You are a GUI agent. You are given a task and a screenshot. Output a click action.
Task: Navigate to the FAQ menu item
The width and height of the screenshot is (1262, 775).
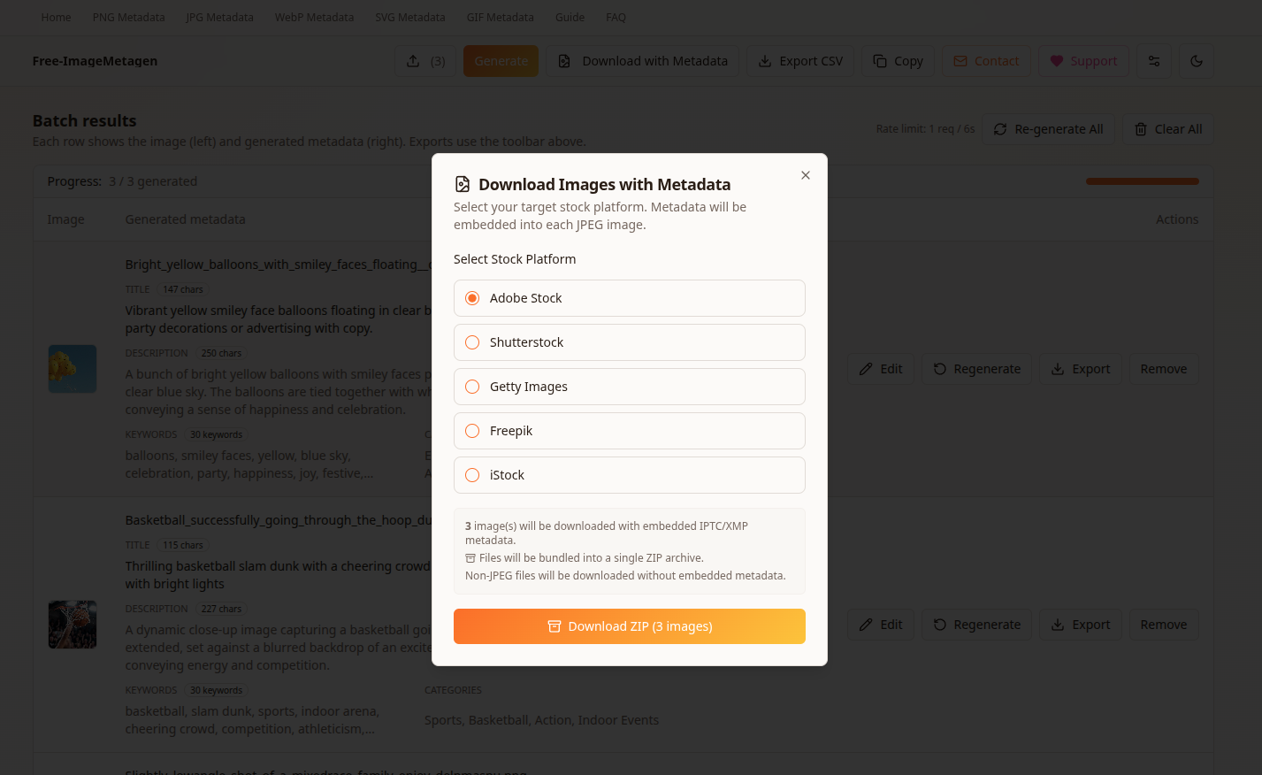click(616, 17)
